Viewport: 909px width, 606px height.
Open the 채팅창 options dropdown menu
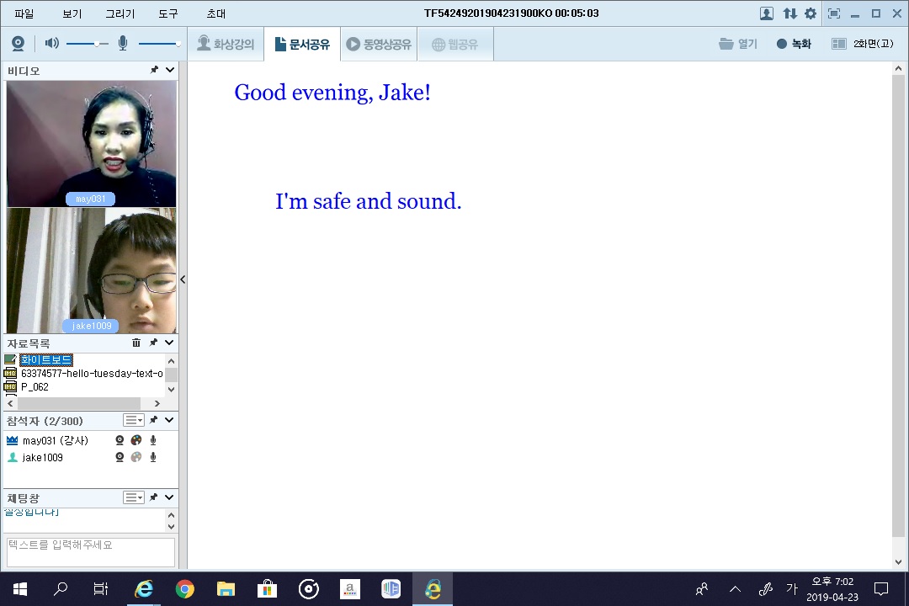click(x=134, y=497)
